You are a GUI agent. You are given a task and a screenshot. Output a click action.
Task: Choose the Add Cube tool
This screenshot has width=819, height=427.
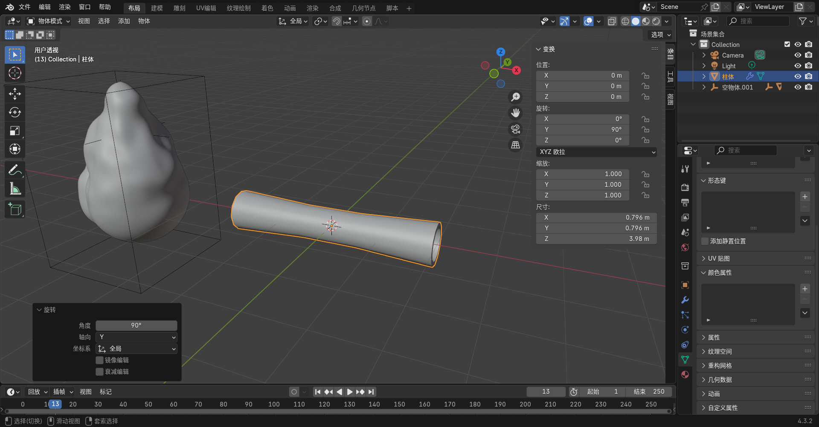point(15,209)
